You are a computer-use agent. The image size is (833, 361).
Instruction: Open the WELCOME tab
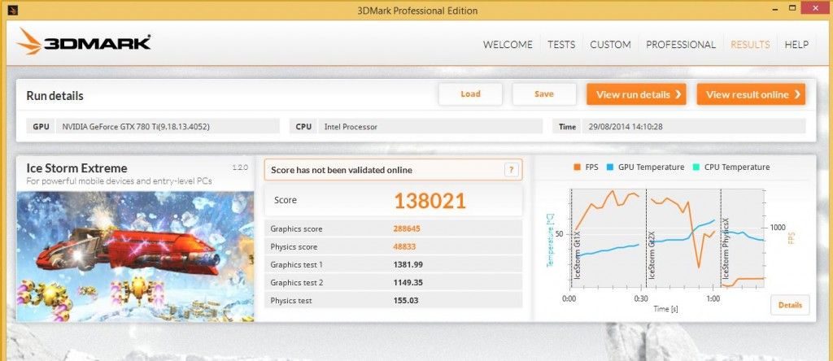point(508,45)
